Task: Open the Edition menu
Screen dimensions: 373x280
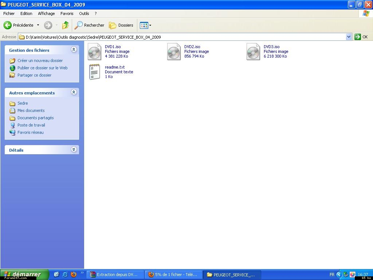Action: pyautogui.click(x=26, y=13)
